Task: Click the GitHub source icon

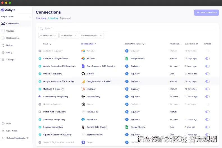Action: [83, 74]
